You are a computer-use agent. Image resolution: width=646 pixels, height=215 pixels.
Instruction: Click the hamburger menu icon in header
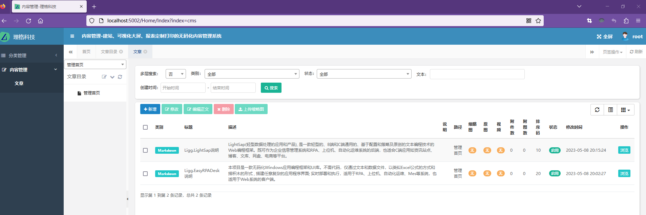(72, 36)
